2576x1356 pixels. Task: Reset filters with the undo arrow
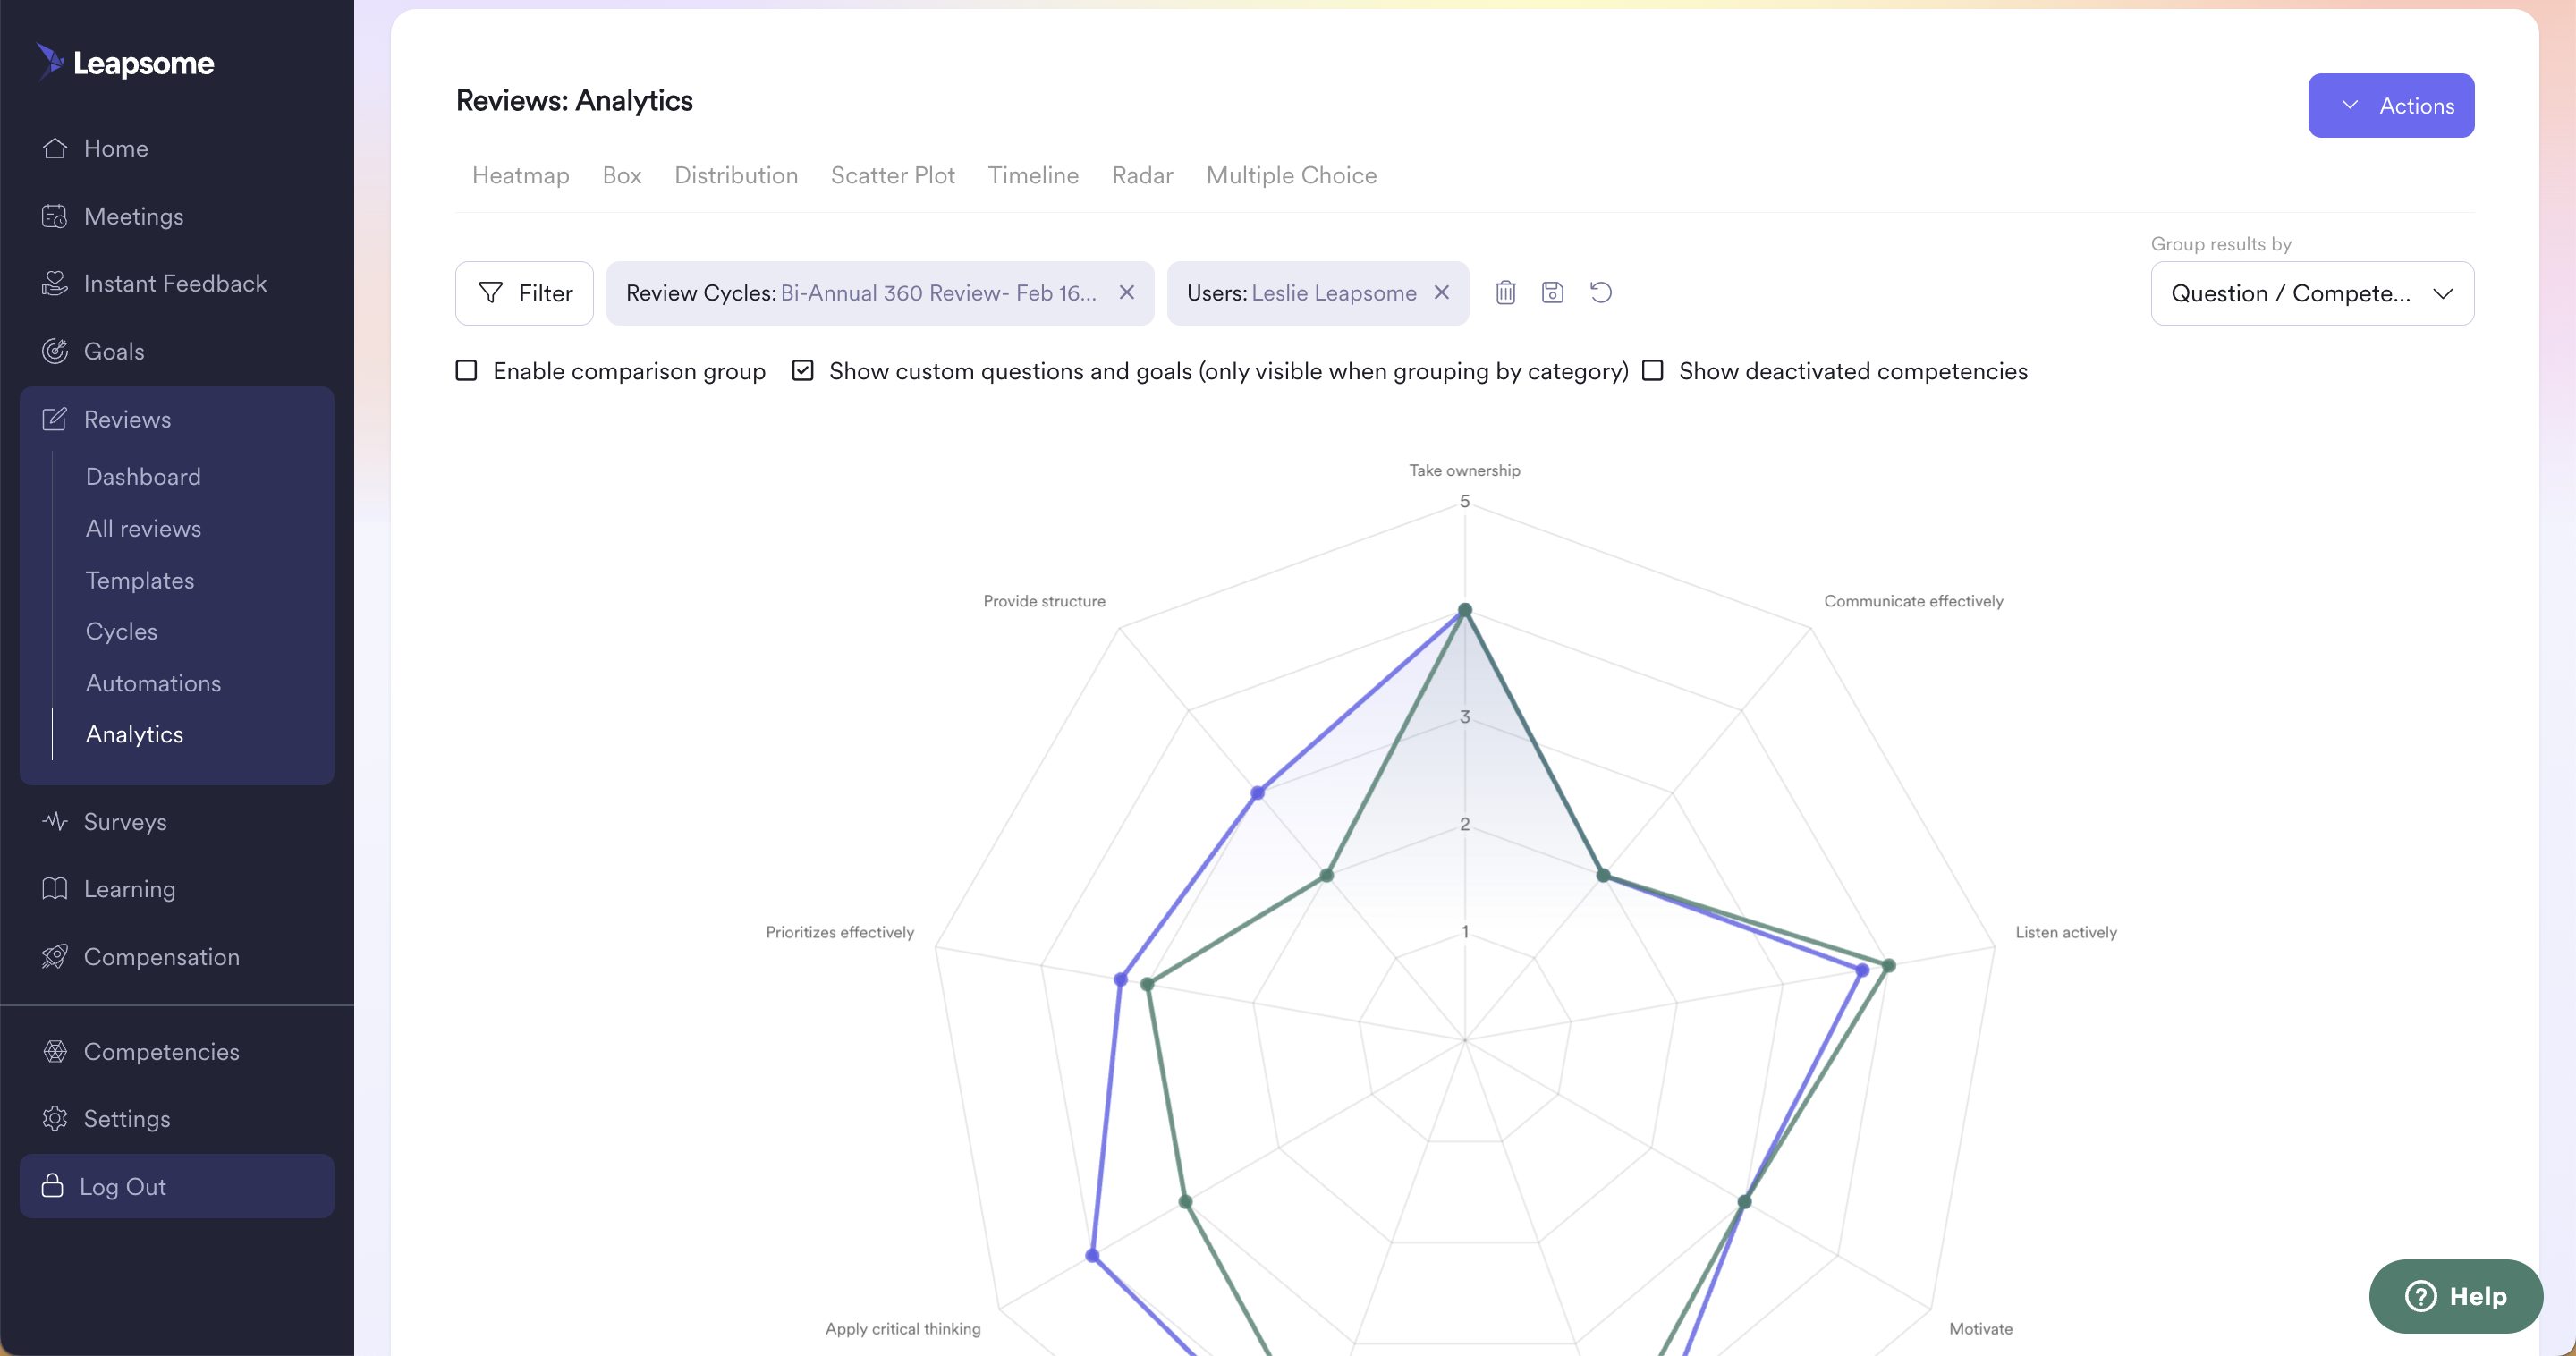1600,292
